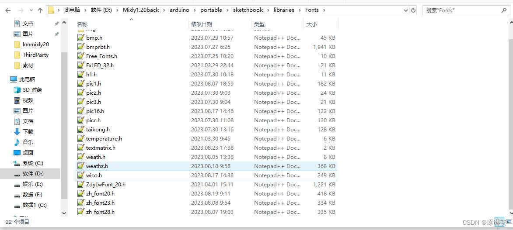513x230 pixels.
Task: Refresh the Fonts folder view
Action: 413,10
